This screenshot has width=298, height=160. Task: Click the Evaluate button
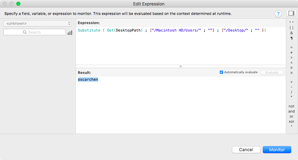(x=272, y=73)
